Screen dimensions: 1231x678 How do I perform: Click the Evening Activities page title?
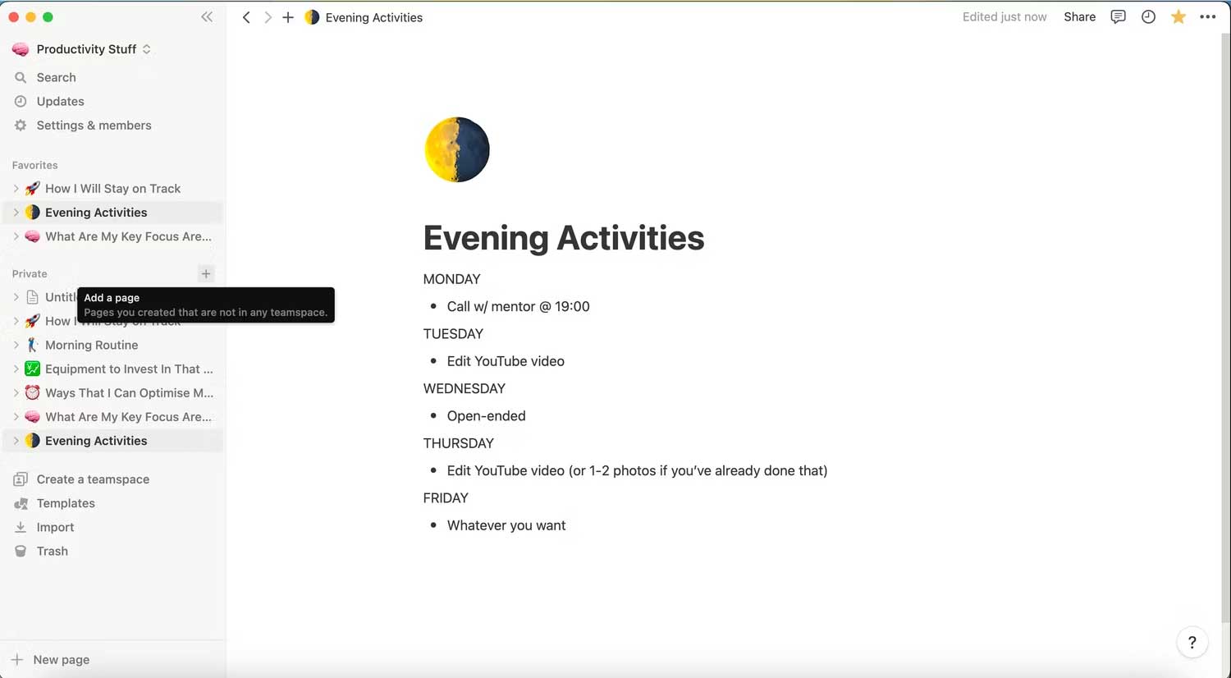click(564, 238)
